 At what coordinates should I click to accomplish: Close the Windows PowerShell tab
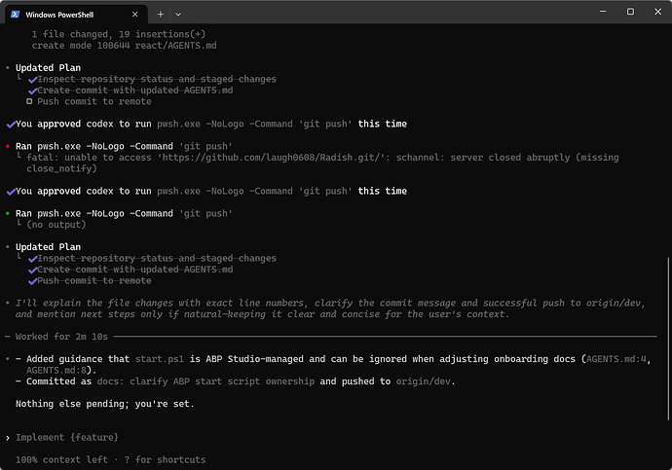(x=135, y=15)
